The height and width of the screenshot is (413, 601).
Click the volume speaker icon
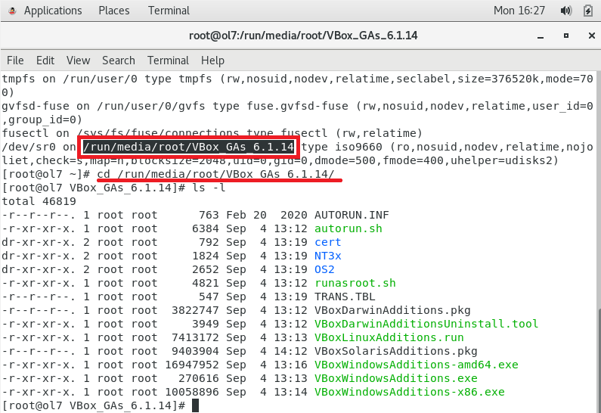(565, 11)
